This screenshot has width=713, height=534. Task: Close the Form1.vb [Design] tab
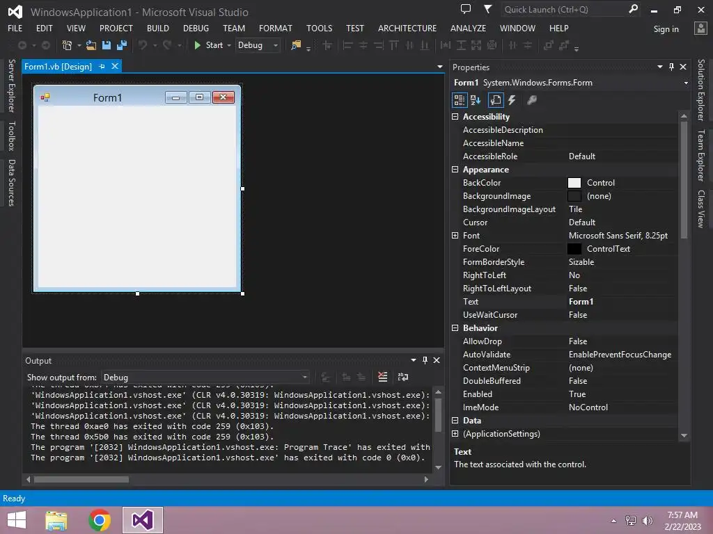click(x=115, y=66)
